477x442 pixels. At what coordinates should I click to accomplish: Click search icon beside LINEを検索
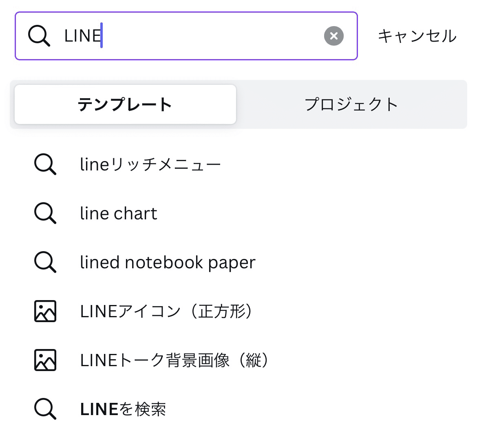(45, 409)
